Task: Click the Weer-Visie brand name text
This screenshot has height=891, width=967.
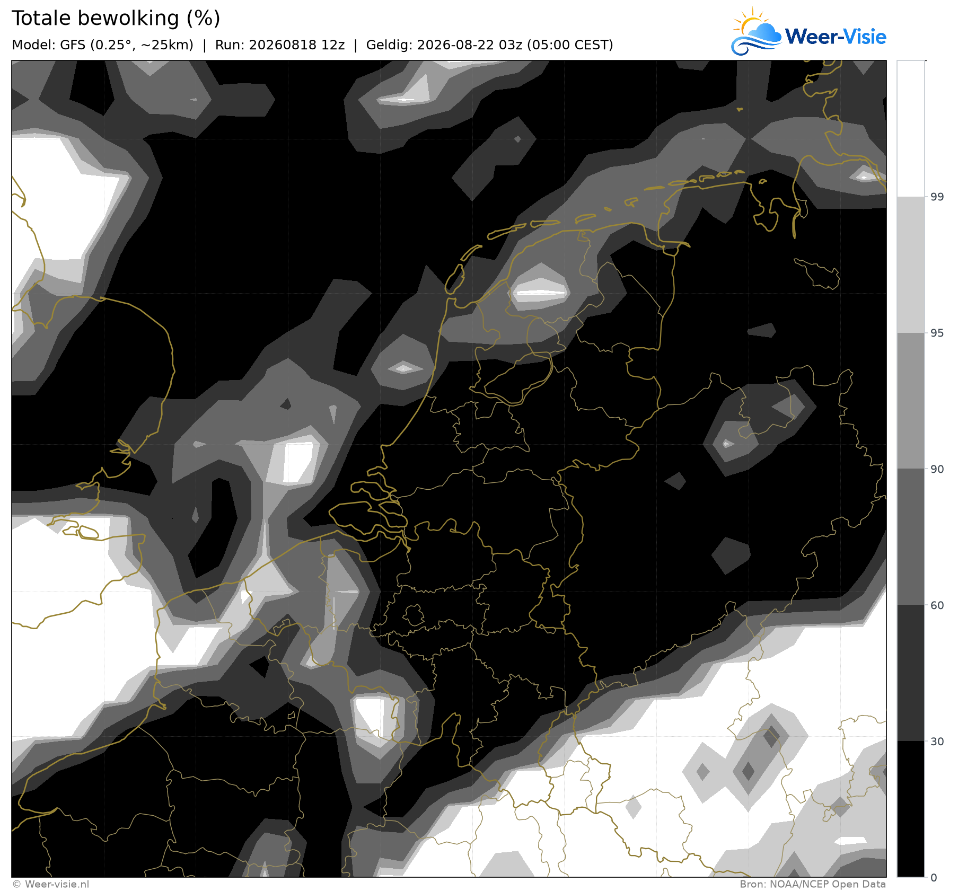Action: pyautogui.click(x=836, y=37)
